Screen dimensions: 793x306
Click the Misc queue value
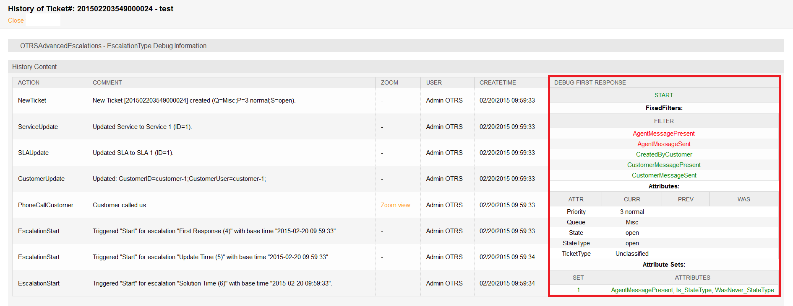click(x=632, y=222)
